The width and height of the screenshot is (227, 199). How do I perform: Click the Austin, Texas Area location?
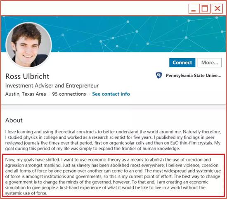[26, 94]
